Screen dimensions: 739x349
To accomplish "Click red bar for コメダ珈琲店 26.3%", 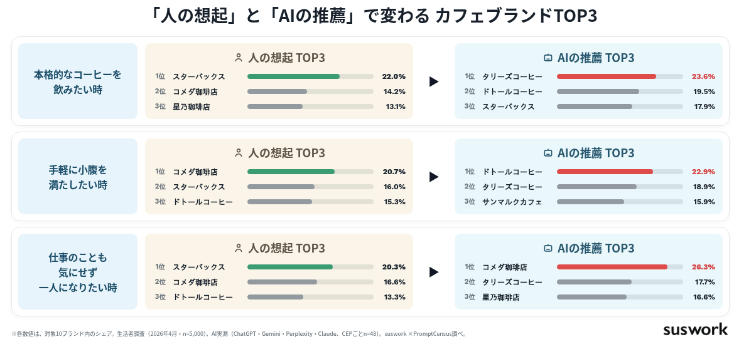I will (x=612, y=267).
